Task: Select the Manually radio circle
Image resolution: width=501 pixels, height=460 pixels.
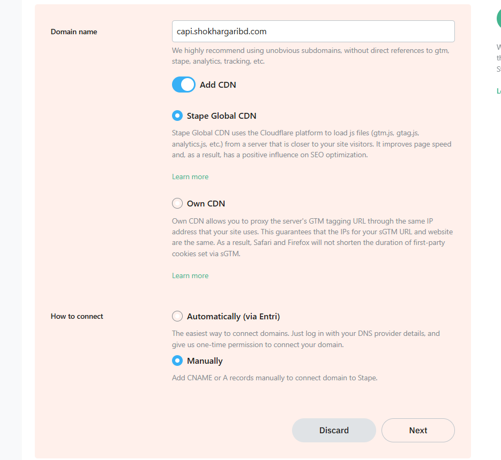Action: click(177, 361)
